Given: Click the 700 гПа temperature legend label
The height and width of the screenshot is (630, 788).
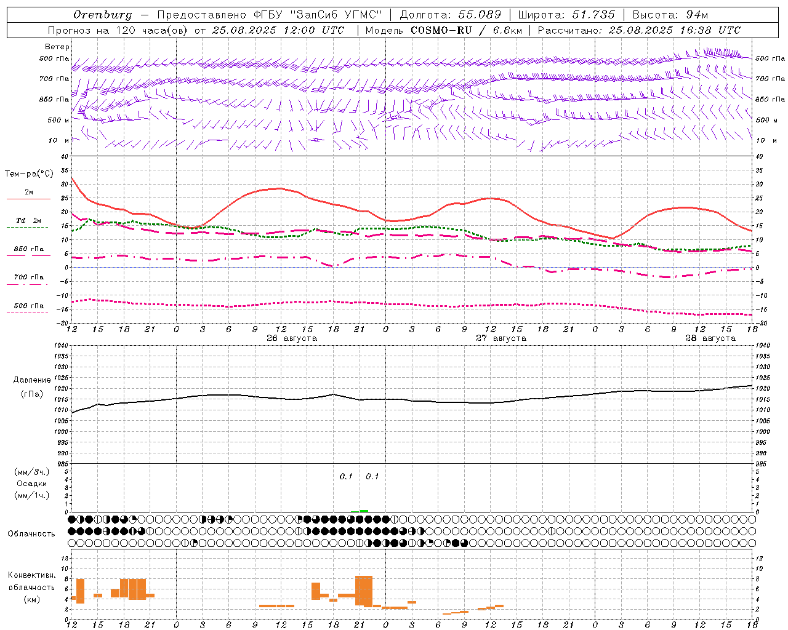Looking at the screenshot, I should [29, 277].
